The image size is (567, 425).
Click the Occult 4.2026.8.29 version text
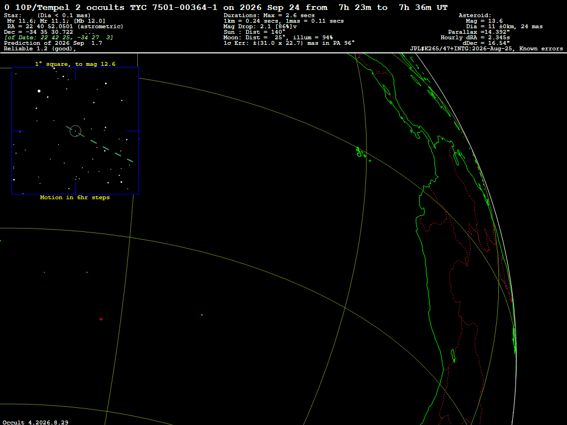(x=35, y=422)
